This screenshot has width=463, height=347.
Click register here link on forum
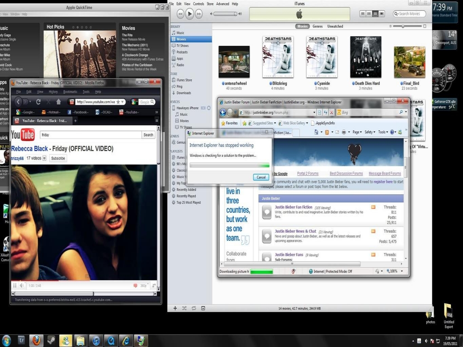pos(383,182)
